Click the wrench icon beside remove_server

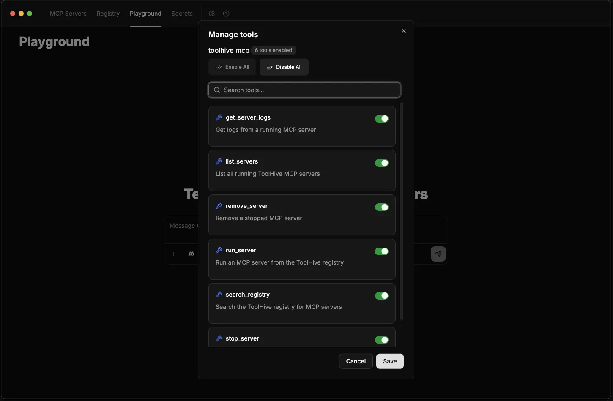point(219,206)
